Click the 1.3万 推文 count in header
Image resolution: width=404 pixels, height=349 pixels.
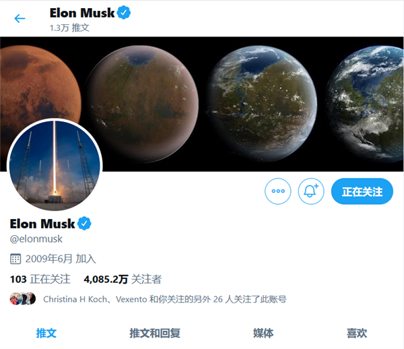coord(69,28)
